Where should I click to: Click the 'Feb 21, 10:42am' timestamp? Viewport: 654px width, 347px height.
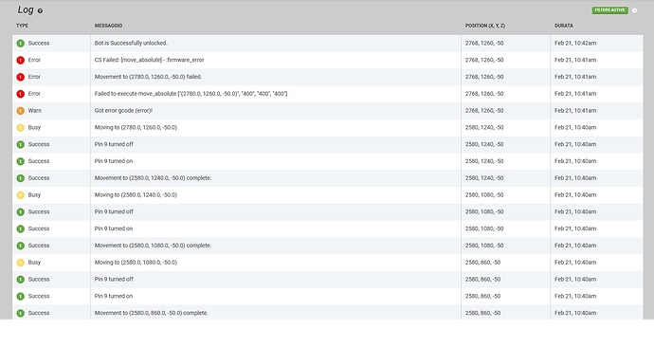(575, 43)
